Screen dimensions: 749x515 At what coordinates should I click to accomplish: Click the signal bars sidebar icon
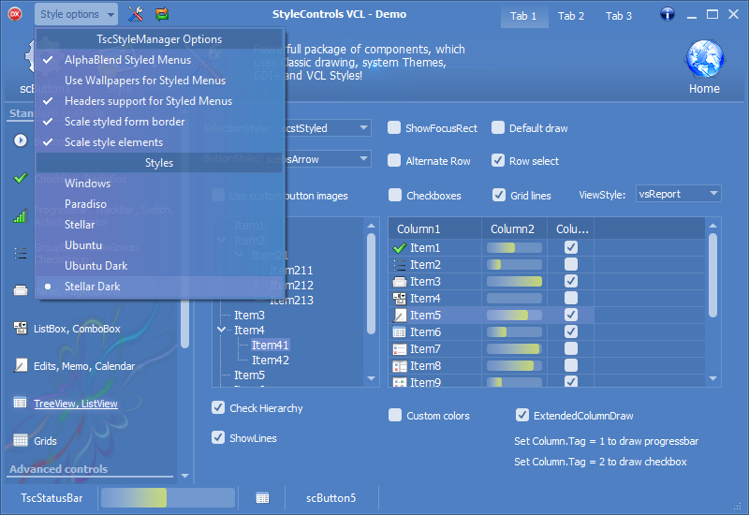[x=20, y=216]
